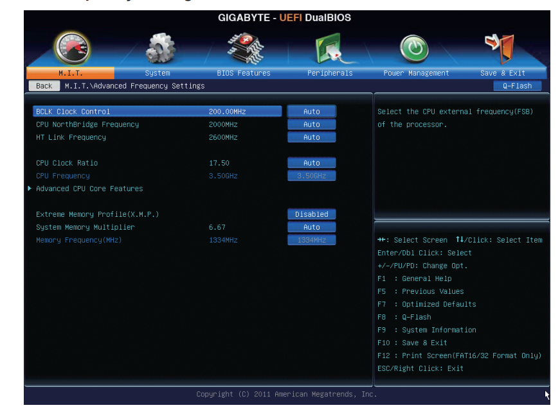
Task: Open System Memory Multiplier Auto option
Action: 311,227
